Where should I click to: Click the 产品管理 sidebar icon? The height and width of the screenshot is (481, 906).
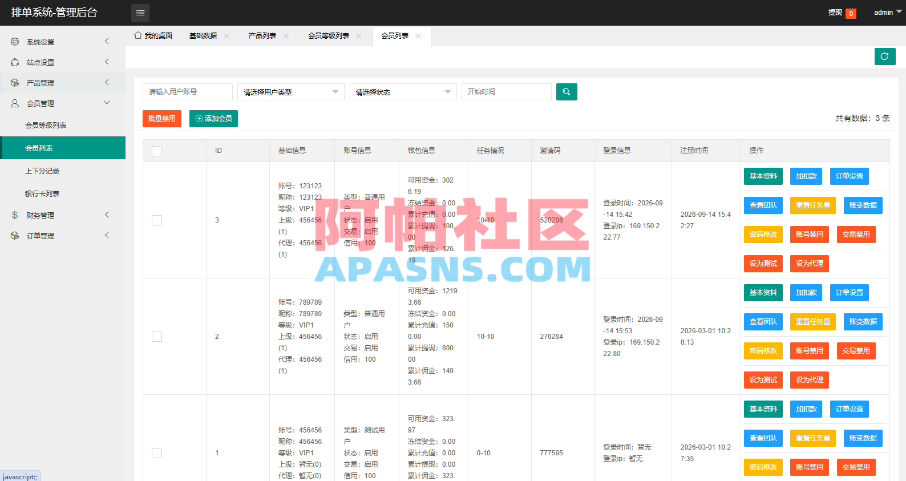point(15,83)
